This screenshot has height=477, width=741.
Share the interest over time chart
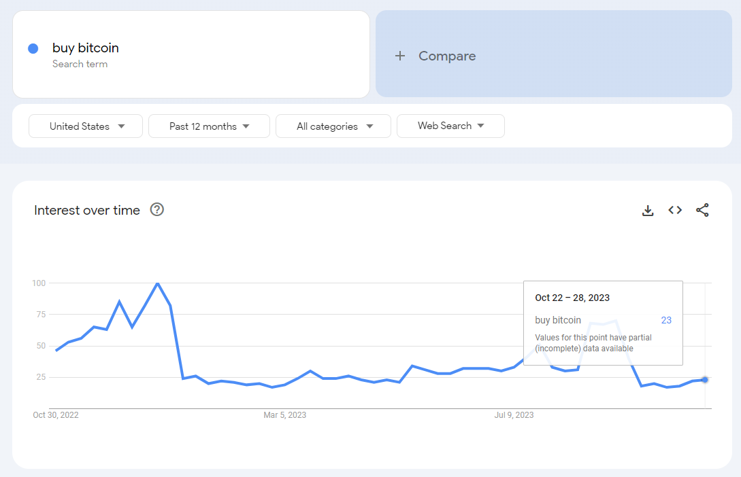pyautogui.click(x=702, y=211)
